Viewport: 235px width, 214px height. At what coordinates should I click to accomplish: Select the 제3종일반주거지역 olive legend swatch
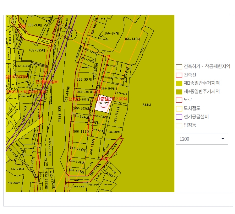[179, 92]
